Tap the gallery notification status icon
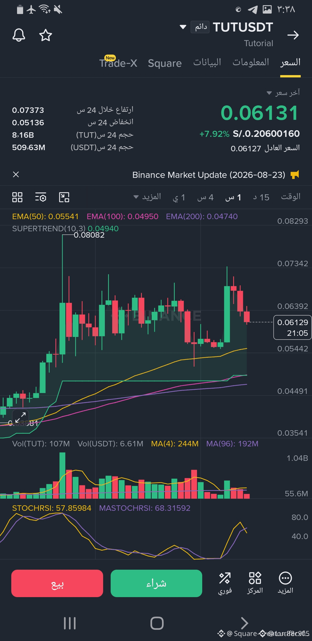 (267, 10)
